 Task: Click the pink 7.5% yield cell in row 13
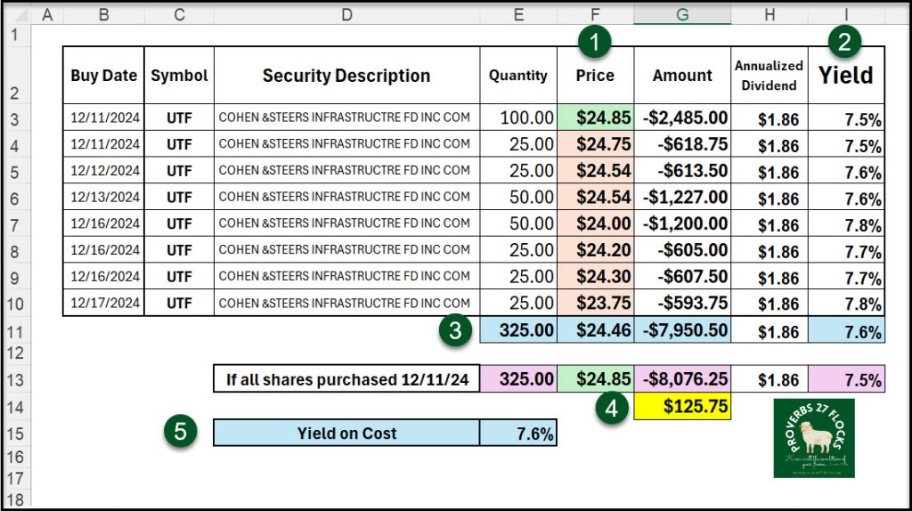click(x=846, y=380)
